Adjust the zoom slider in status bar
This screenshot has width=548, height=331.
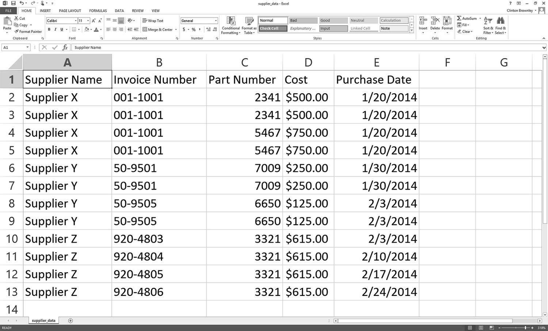pos(525,328)
